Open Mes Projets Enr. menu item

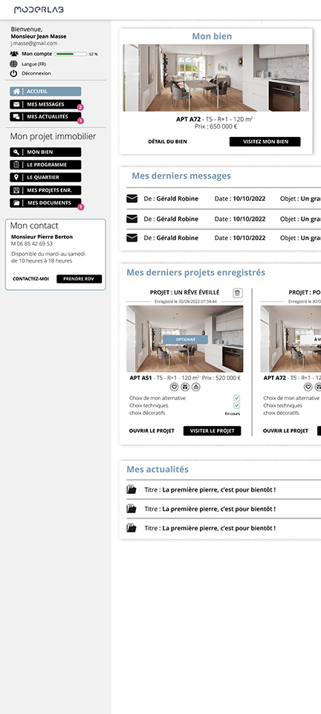(x=45, y=190)
